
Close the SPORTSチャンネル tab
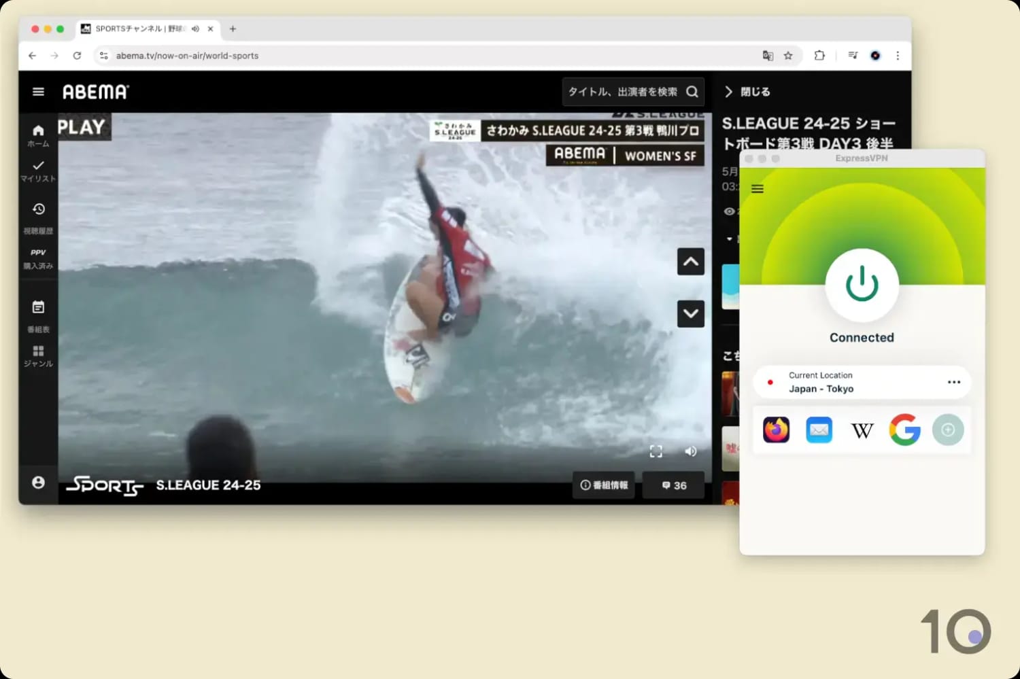click(210, 29)
